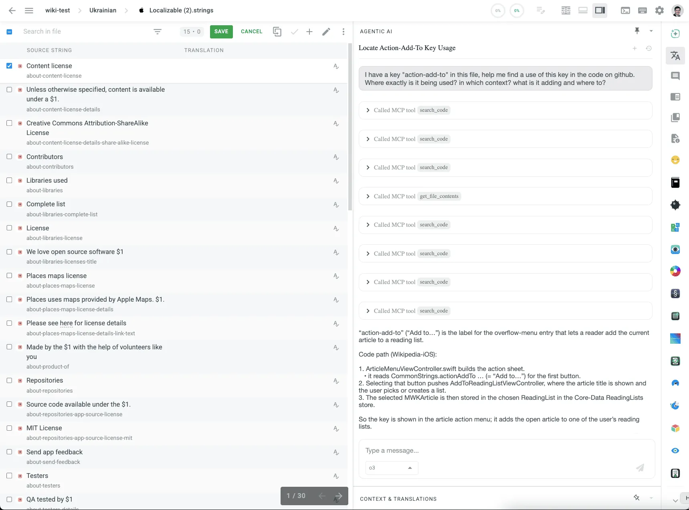The height and width of the screenshot is (510, 689).
Task: Open the hamburger main menu
Action: pos(29,10)
